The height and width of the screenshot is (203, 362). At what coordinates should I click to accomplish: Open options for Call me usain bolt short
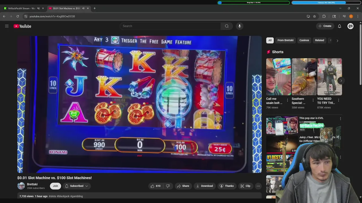pos(287,100)
